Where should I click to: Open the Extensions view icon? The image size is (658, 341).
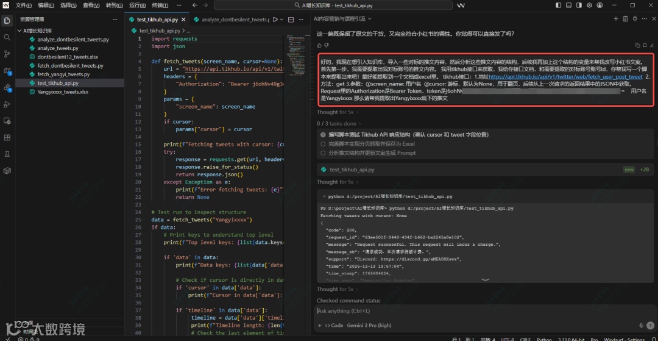coord(7,138)
